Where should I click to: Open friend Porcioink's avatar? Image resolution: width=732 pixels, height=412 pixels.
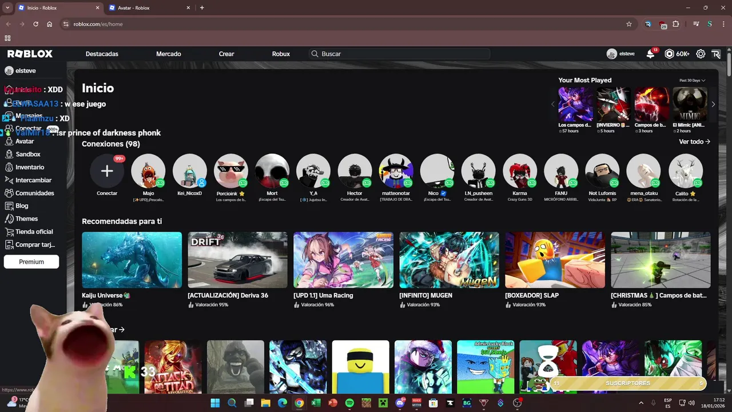pyautogui.click(x=230, y=171)
